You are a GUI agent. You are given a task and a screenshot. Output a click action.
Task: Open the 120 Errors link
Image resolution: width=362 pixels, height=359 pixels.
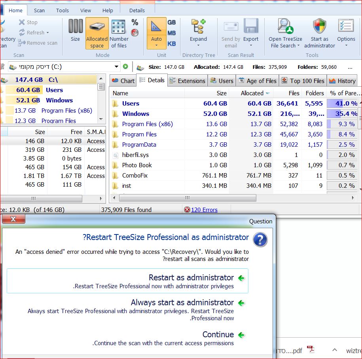pyautogui.click(x=204, y=210)
